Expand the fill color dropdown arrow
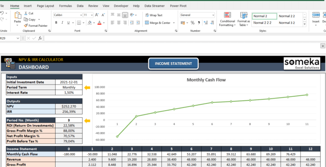 (x=94, y=23)
